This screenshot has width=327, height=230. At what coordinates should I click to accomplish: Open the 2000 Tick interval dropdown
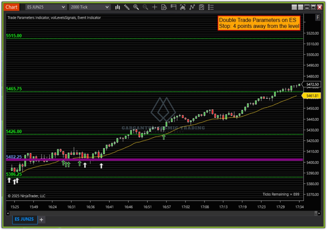pyautogui.click(x=89, y=7)
